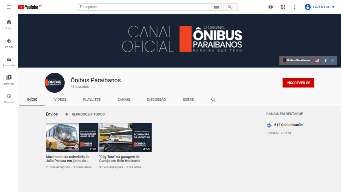
Task: Click the channel search magnifier icon
Action: tap(213, 99)
